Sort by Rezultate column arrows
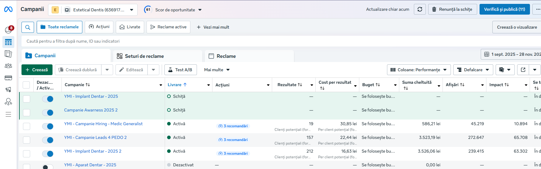 (300, 85)
